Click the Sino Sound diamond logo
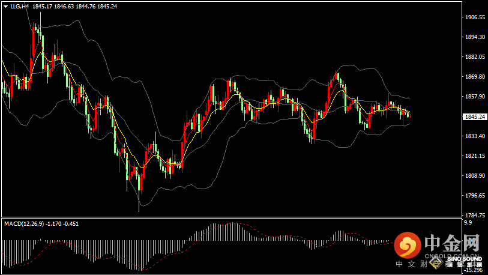 tap(436, 263)
